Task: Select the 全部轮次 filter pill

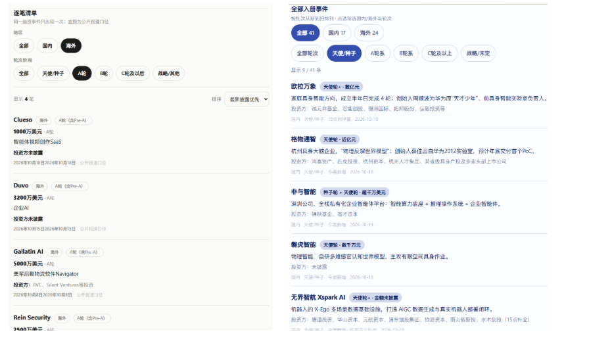Action: click(x=307, y=53)
